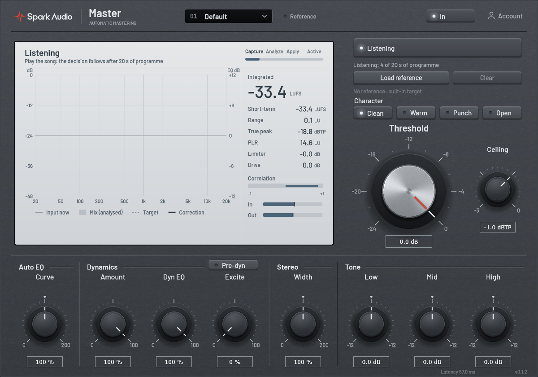Edit the Curve 100 % value field
The height and width of the screenshot is (377, 538).
[45, 362]
